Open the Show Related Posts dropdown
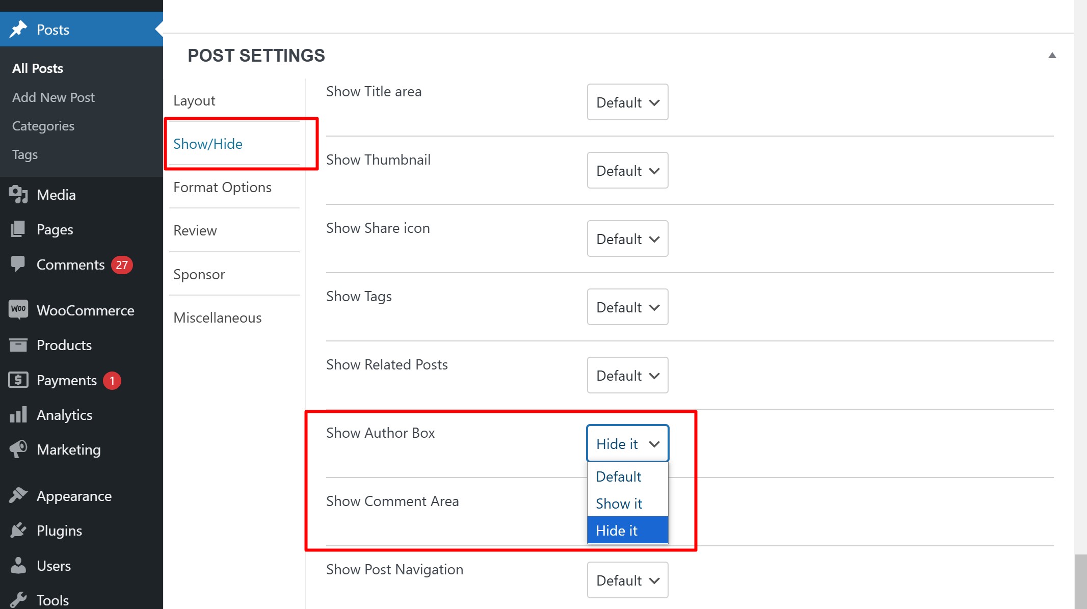Screen dimensions: 1087x609 point(627,375)
